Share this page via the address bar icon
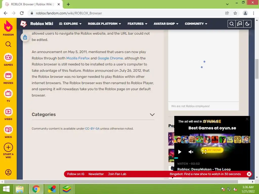 point(227,13)
